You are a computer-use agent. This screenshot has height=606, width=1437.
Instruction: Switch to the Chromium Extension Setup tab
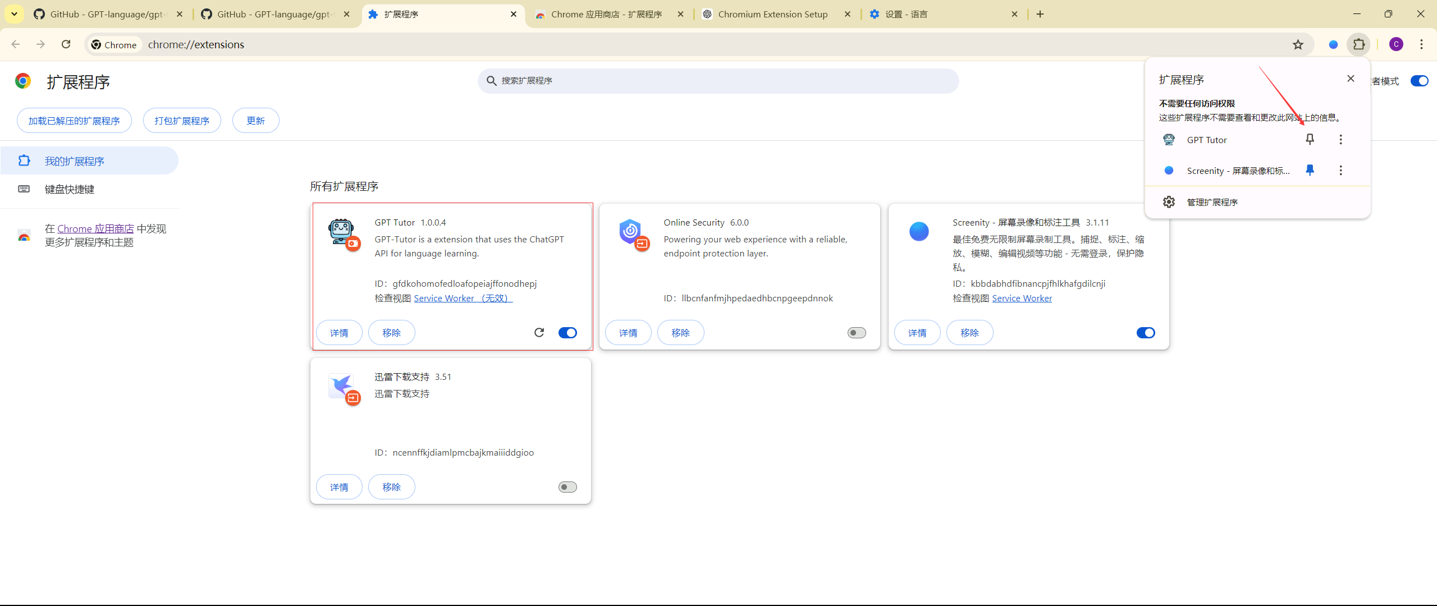(772, 14)
